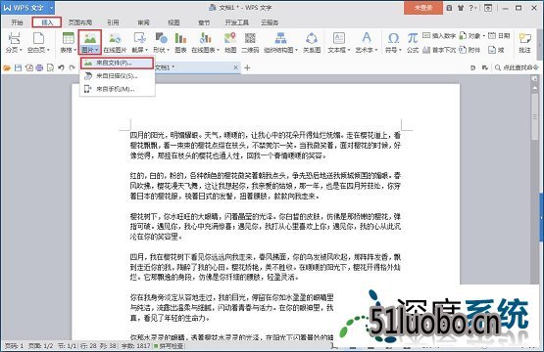The height and width of the screenshot is (352, 544).
Task: Insert a table with the 表格 icon
Action: pyautogui.click(x=68, y=43)
